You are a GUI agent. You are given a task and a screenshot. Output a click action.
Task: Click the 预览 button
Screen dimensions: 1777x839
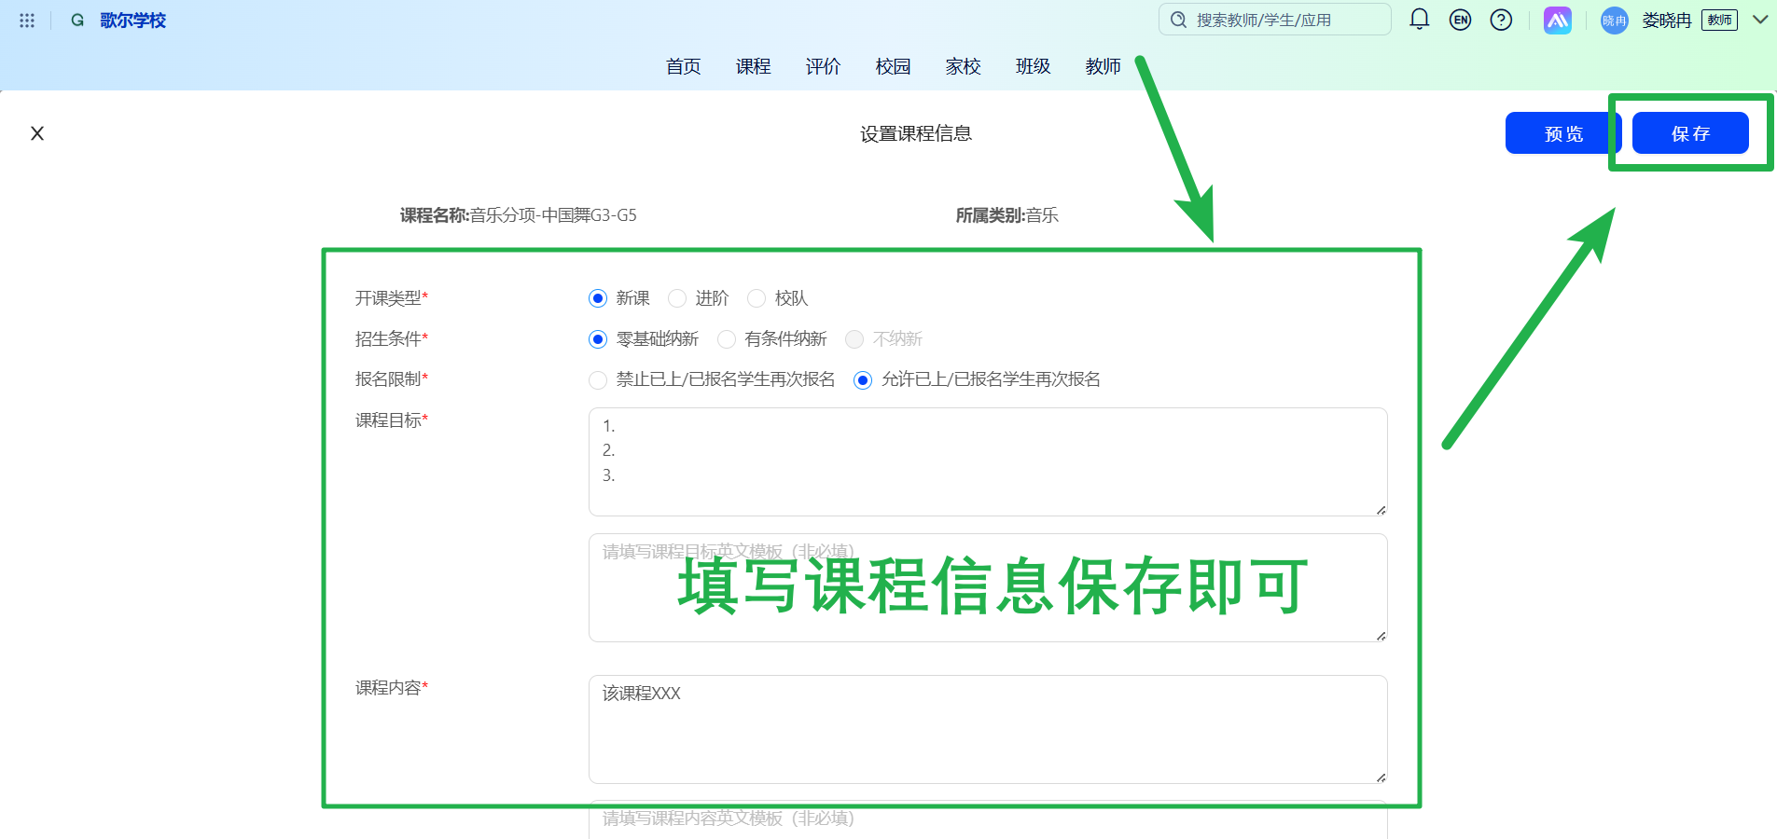1563,133
